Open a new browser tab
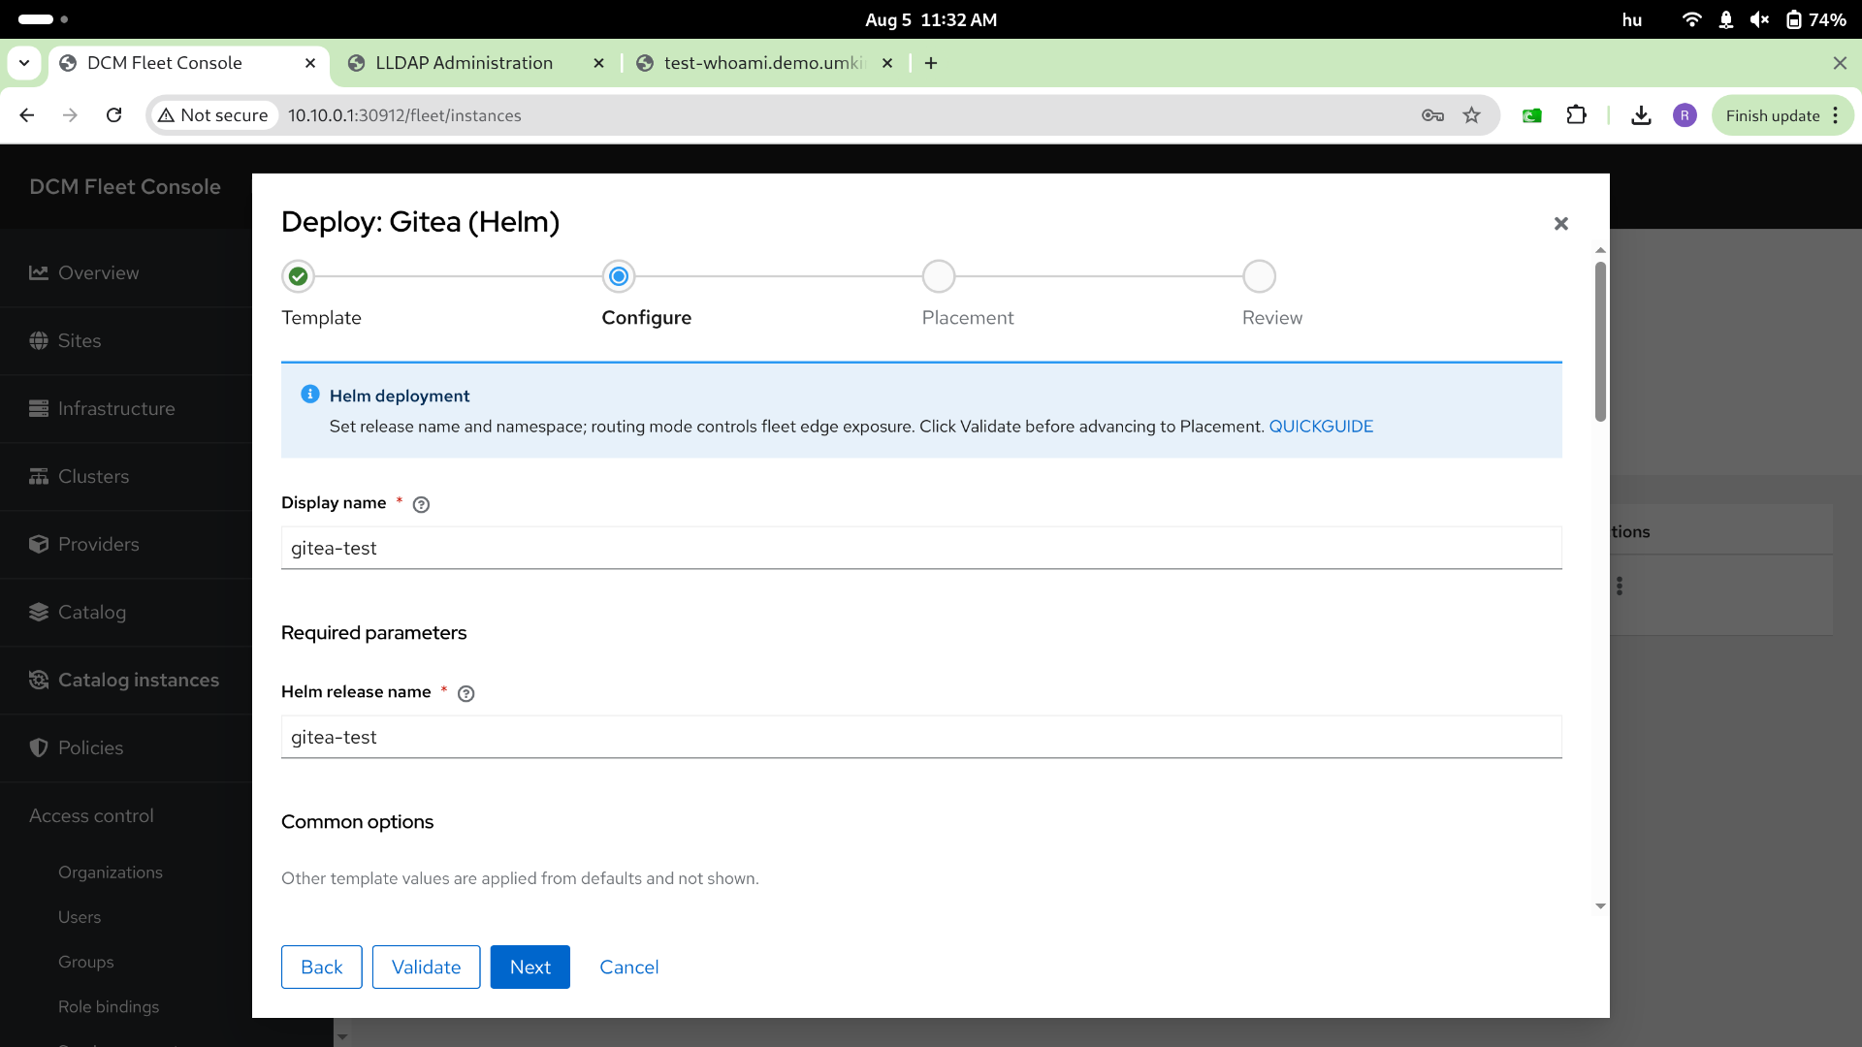1862x1047 pixels. click(x=931, y=63)
